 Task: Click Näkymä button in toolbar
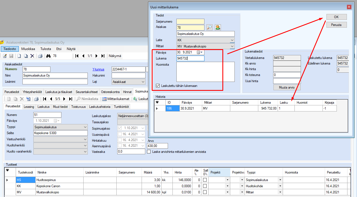(x=115, y=56)
